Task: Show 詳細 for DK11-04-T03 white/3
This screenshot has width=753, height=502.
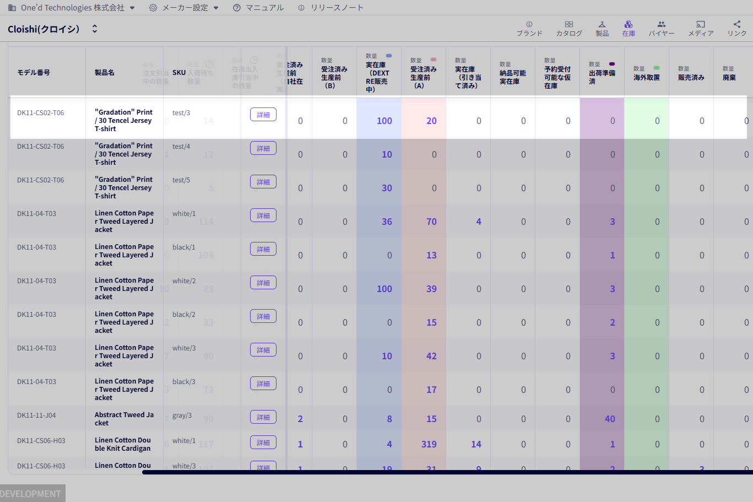Action: point(263,350)
